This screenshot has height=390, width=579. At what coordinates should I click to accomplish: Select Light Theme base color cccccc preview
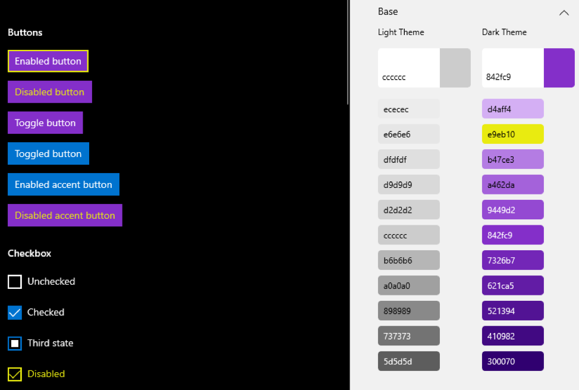(x=424, y=68)
